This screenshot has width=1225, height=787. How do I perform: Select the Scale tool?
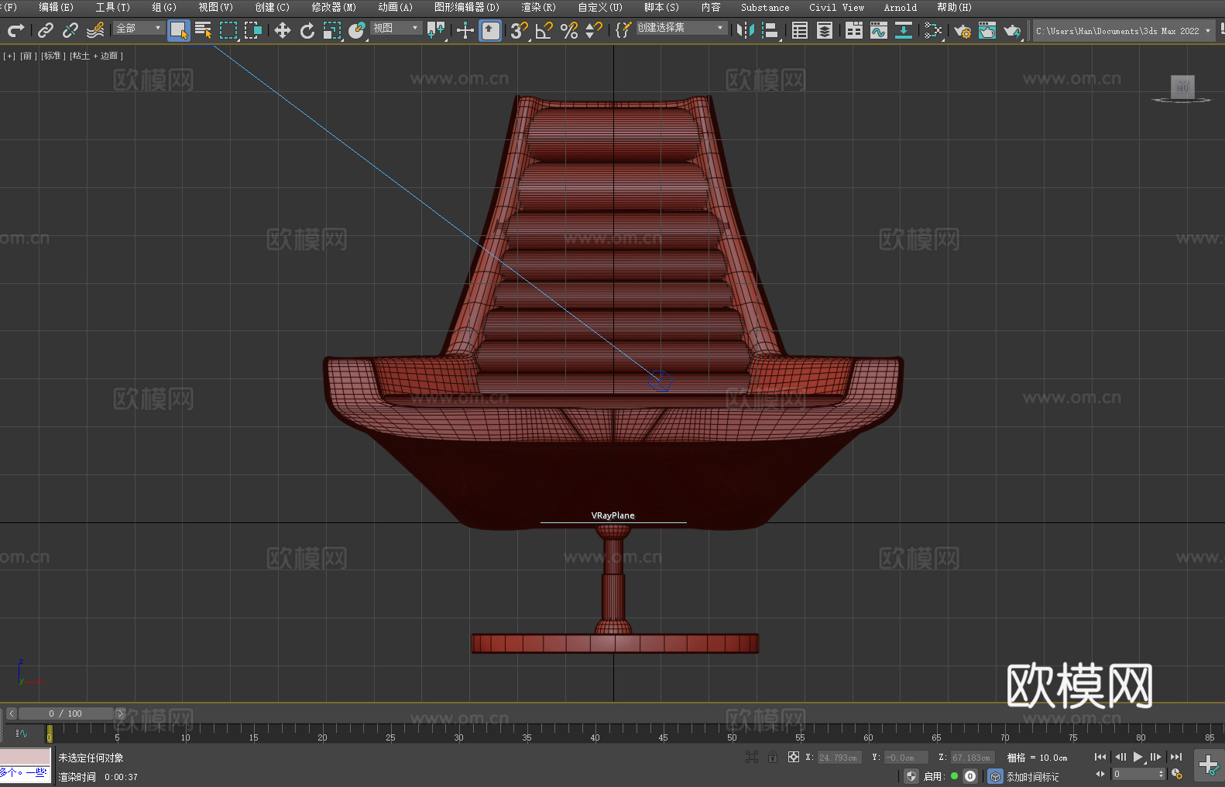(x=332, y=30)
